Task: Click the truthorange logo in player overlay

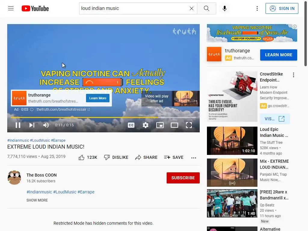Action: (19, 98)
